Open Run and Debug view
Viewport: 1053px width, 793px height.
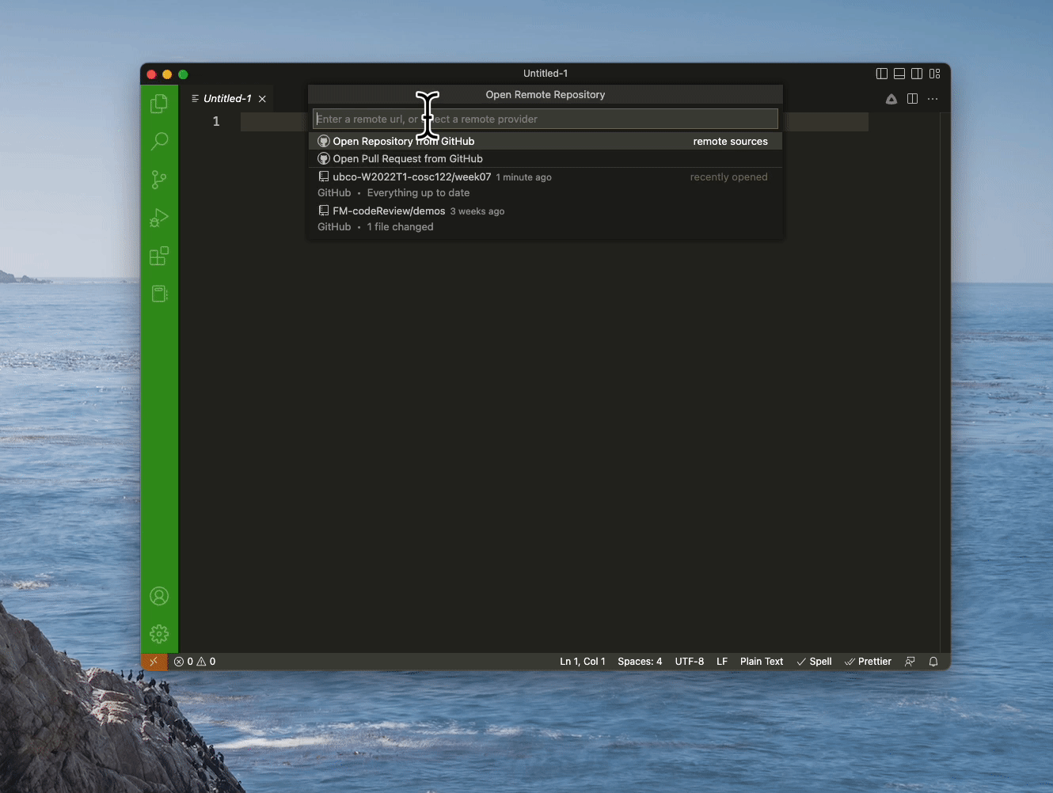(x=159, y=218)
